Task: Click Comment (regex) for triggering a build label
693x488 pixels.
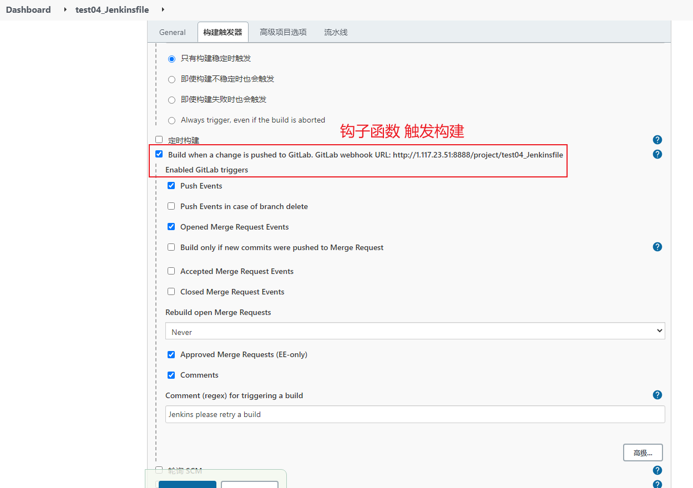Action: tap(234, 395)
